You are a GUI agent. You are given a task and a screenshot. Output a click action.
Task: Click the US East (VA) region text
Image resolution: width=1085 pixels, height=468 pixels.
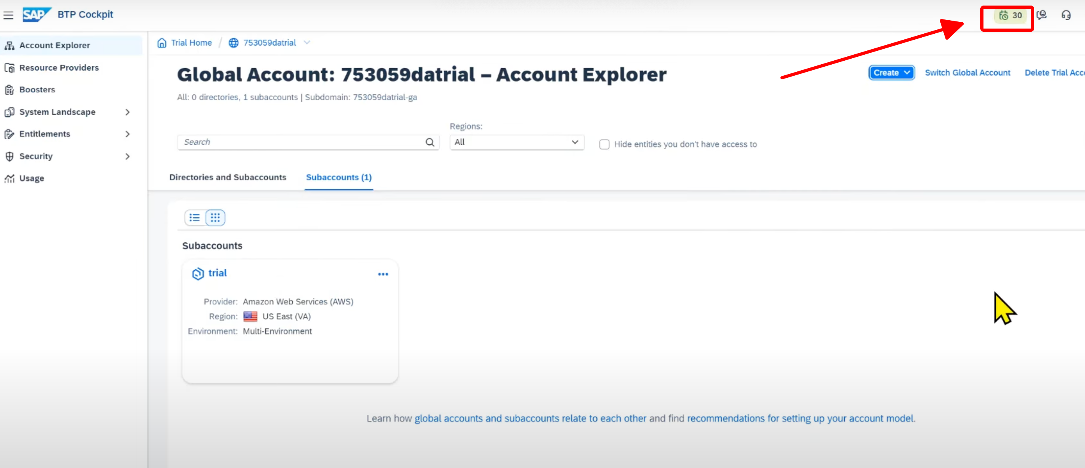[286, 316]
